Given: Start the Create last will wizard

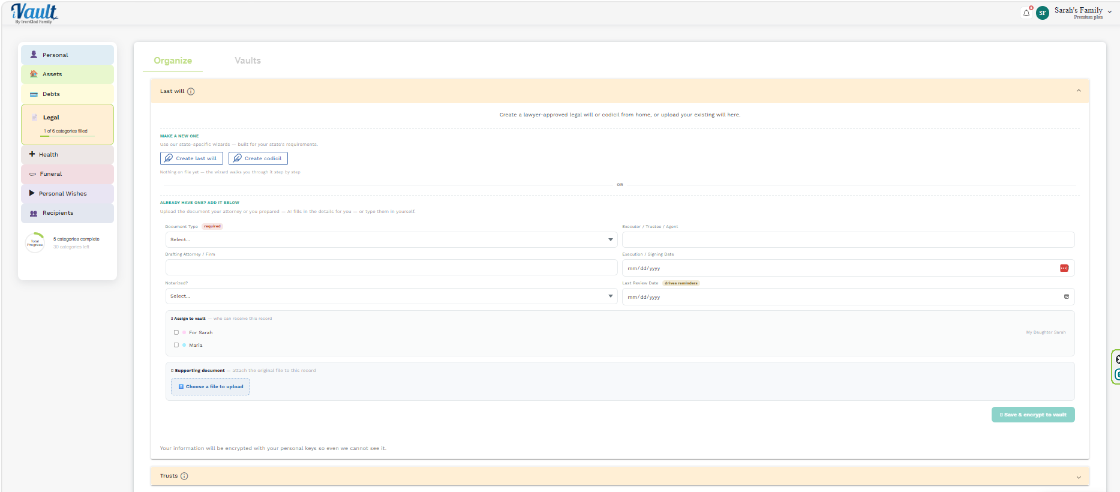Looking at the screenshot, I should 191,158.
